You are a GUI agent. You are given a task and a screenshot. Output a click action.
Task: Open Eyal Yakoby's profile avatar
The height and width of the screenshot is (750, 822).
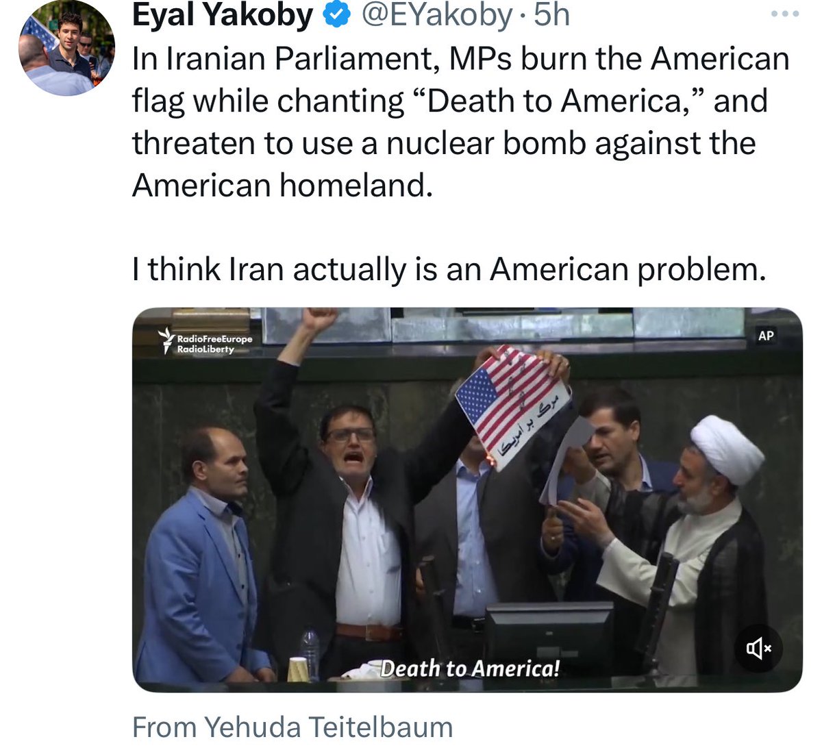[x=66, y=48]
